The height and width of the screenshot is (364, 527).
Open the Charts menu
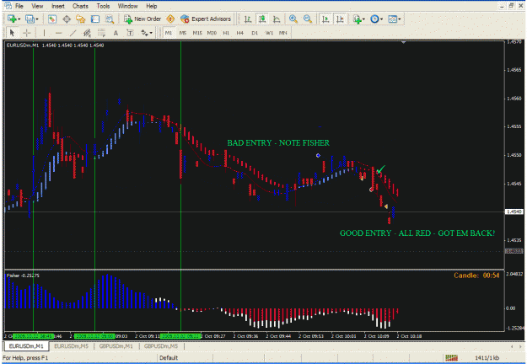[80, 6]
